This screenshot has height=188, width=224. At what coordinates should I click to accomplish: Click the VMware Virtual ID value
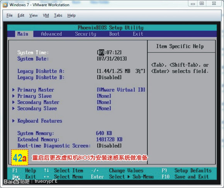point(121,90)
